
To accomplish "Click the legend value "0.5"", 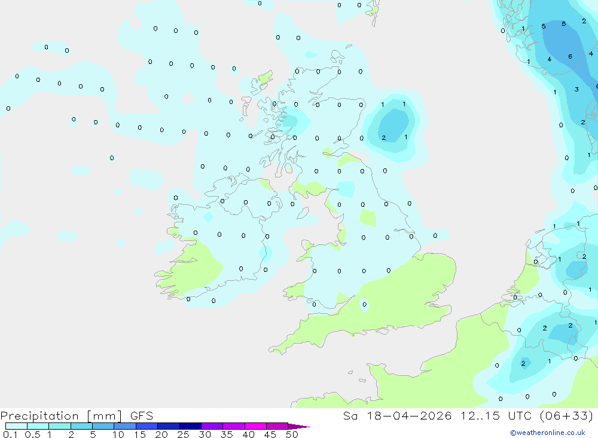I will tap(32, 434).
